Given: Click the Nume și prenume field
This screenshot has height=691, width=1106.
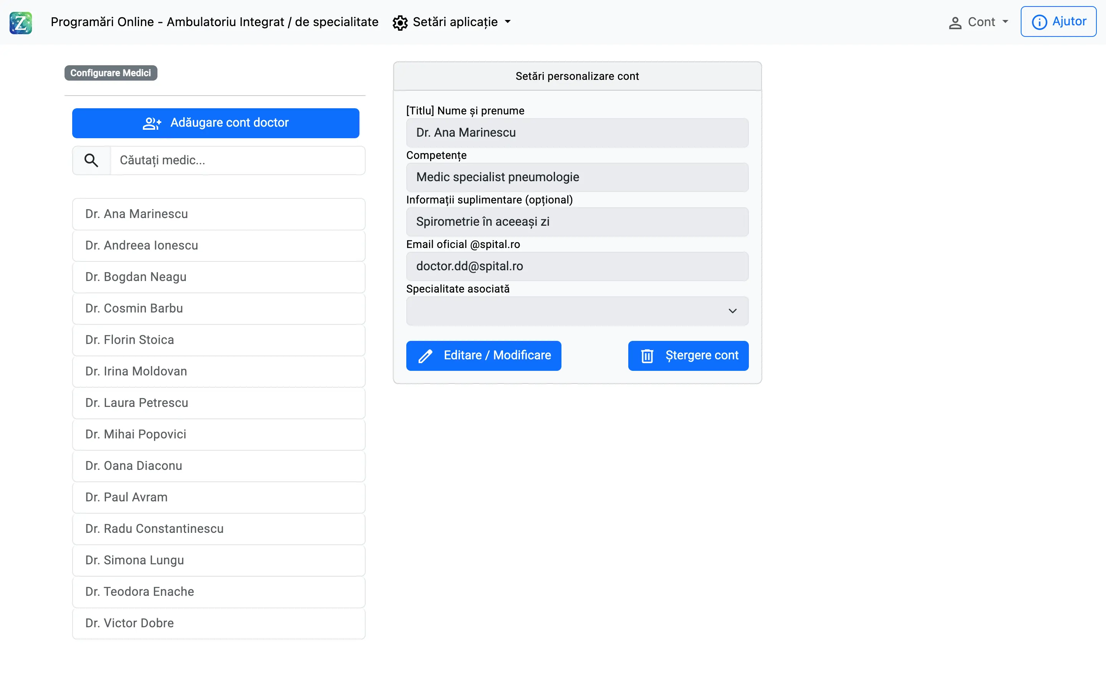Looking at the screenshot, I should coord(577,133).
